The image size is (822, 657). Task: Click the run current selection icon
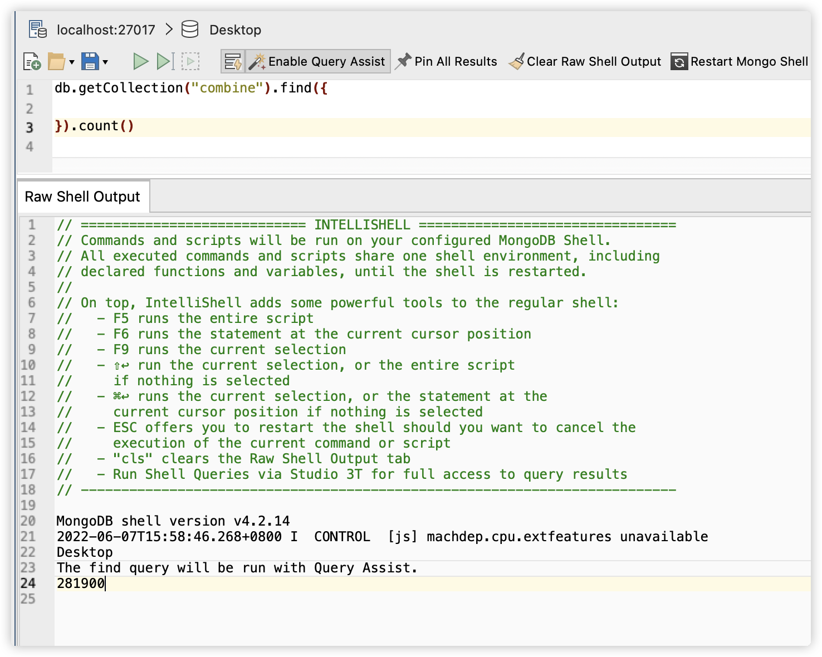(x=190, y=61)
